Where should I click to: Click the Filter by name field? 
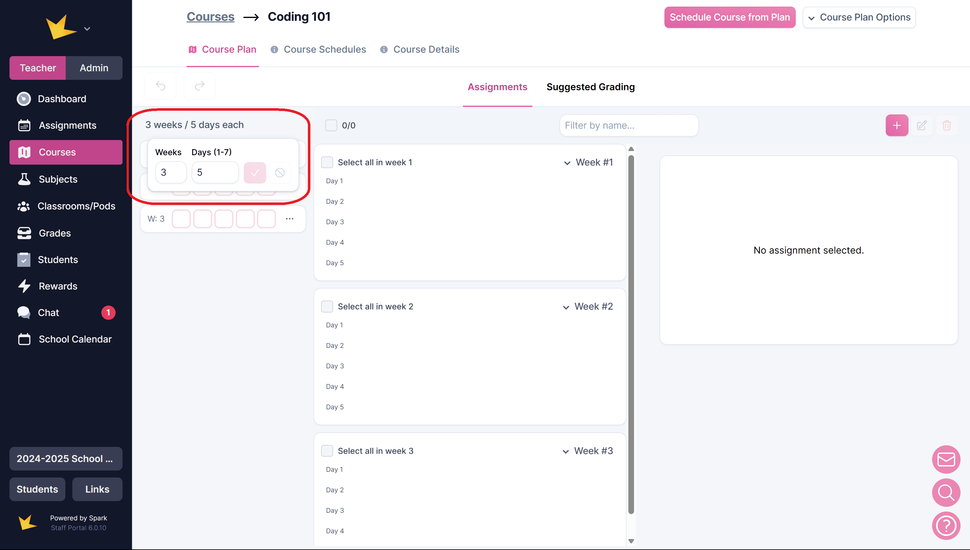[629, 126]
